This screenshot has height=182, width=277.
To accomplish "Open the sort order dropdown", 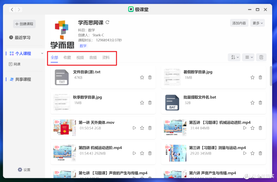I will (234, 57).
